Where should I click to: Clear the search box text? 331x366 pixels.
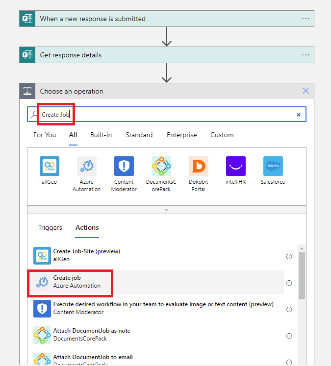[299, 115]
